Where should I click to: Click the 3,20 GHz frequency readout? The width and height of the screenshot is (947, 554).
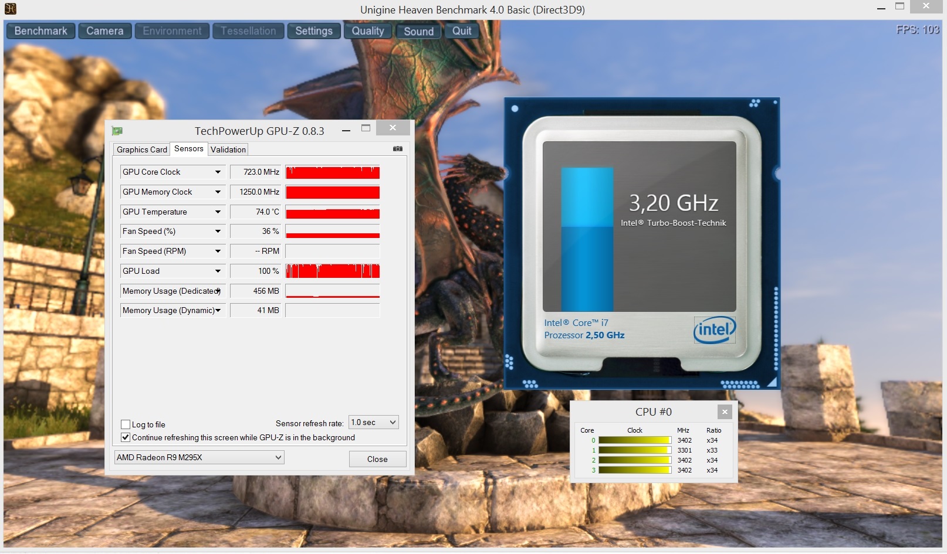point(674,203)
